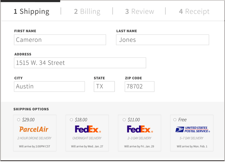The width and height of the screenshot is (225, 164).
Task: Go to the Review step
Action: pos(139,11)
